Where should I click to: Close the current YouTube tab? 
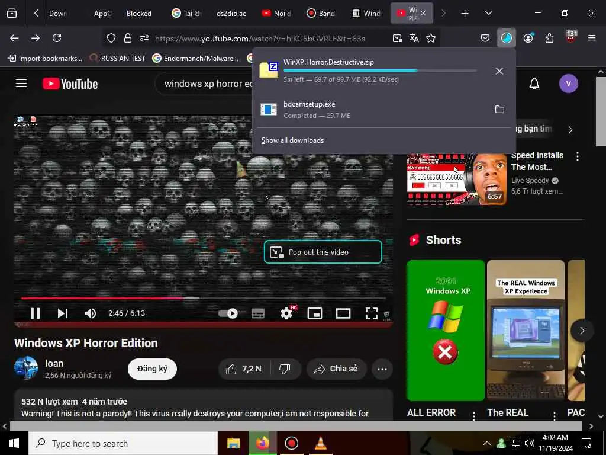click(x=423, y=13)
